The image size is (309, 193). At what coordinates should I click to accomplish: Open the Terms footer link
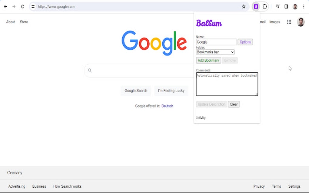pos(276,186)
